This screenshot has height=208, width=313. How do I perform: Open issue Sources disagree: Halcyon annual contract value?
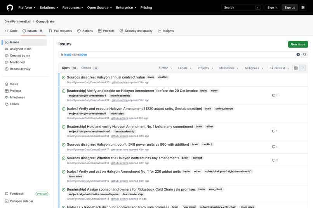[106, 77]
